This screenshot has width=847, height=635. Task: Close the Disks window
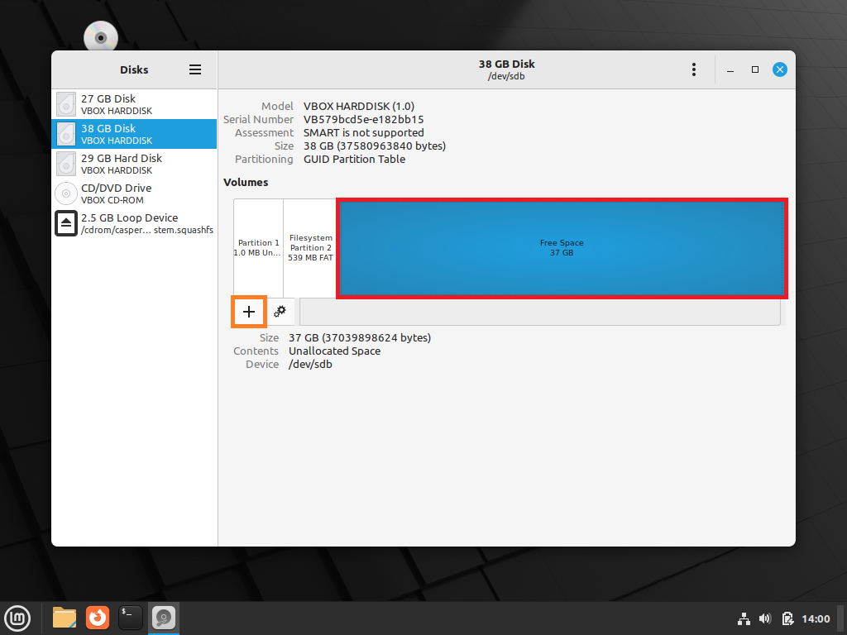coord(779,69)
